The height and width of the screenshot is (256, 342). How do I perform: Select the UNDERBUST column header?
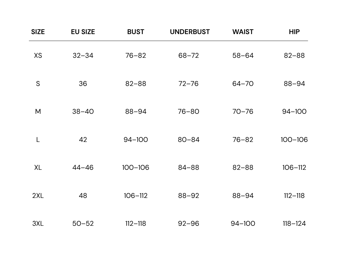tap(190, 32)
